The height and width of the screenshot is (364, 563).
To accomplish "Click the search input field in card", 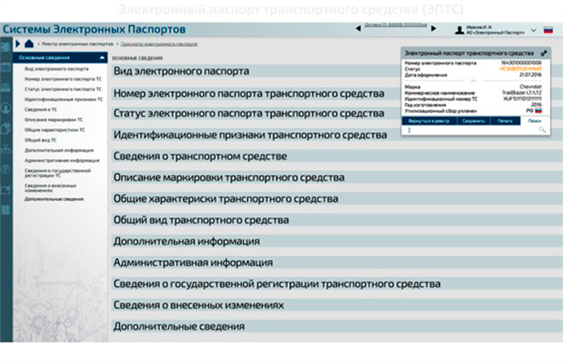I will pos(472,130).
